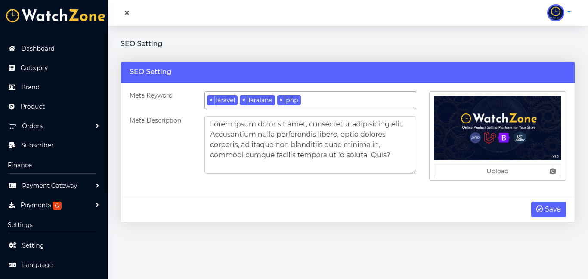Close the sidebar with the X toggle

pyautogui.click(x=127, y=13)
